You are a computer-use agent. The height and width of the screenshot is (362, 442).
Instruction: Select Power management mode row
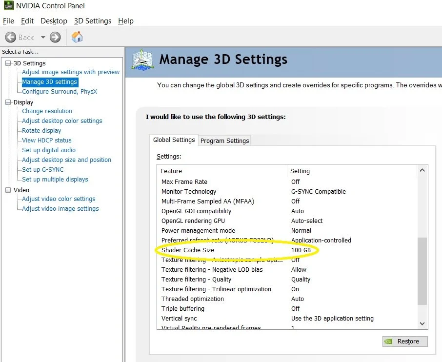(x=287, y=231)
